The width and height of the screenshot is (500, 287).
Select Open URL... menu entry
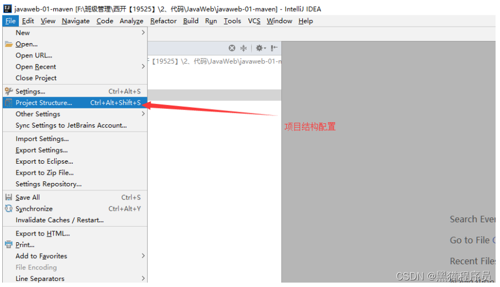tap(75, 55)
